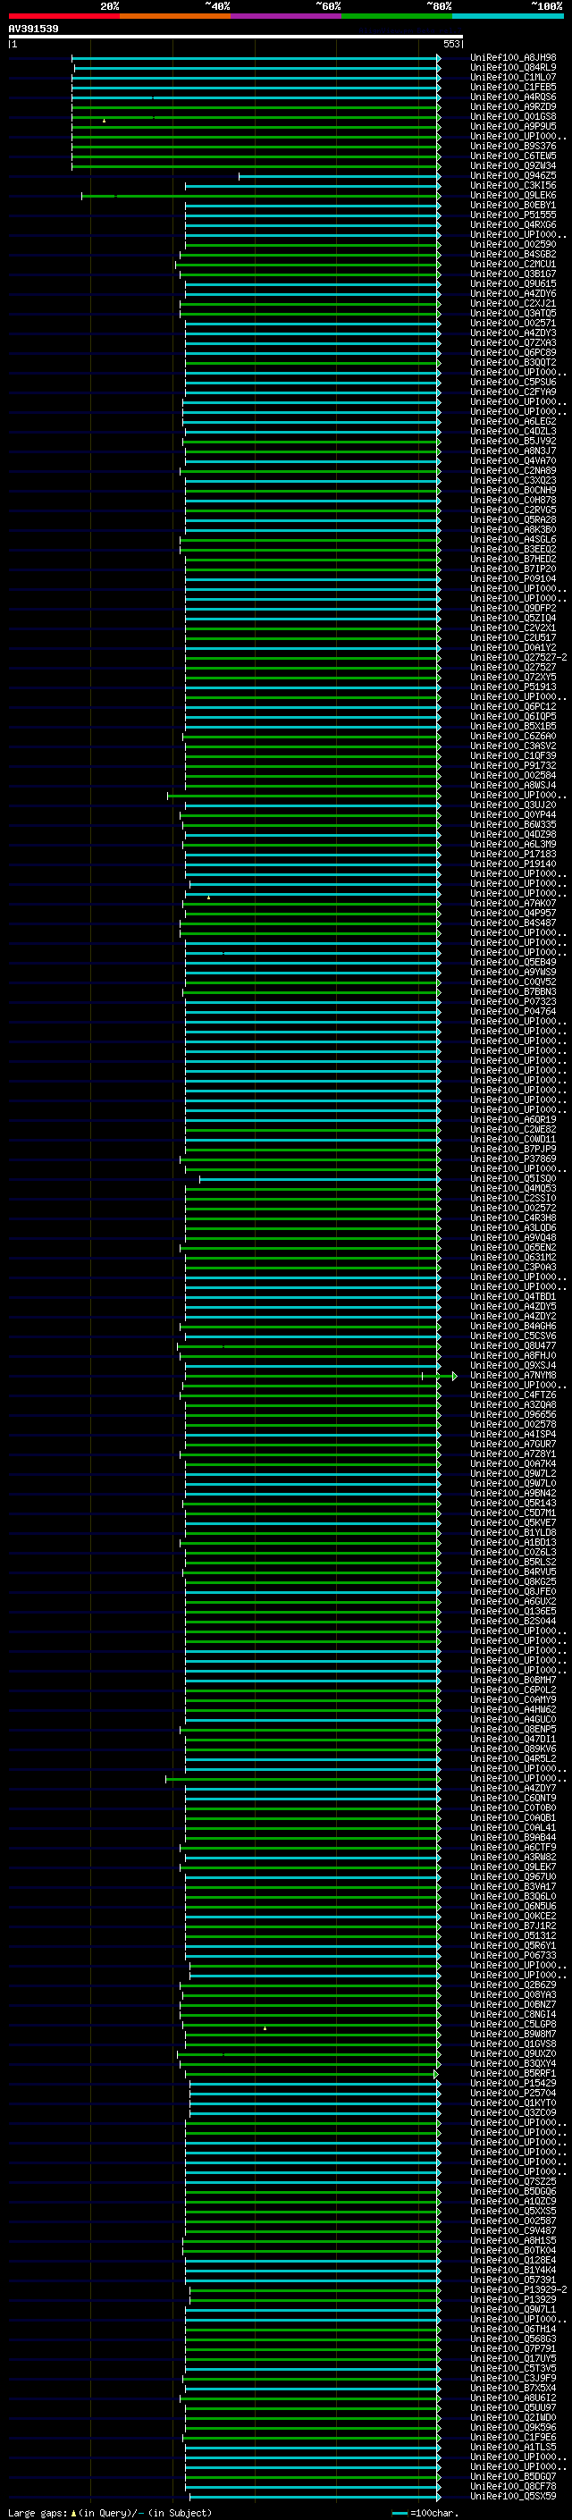This screenshot has width=572, height=2520.
Task: Click the orange ~40% identity legend segment
Action: pos(175,16)
